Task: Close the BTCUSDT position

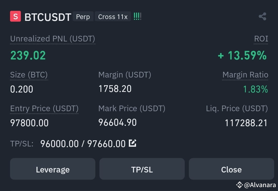Action: pos(231,169)
